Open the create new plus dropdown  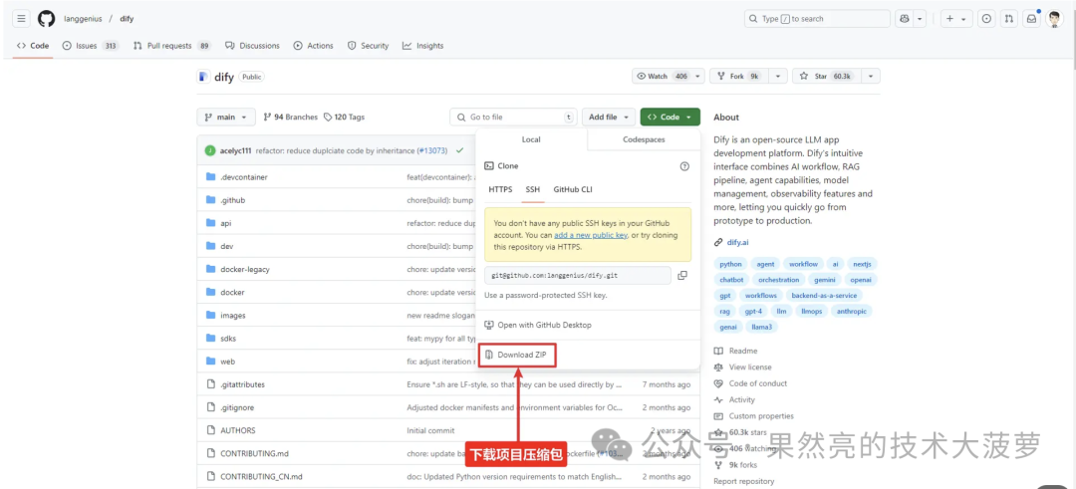coord(955,19)
